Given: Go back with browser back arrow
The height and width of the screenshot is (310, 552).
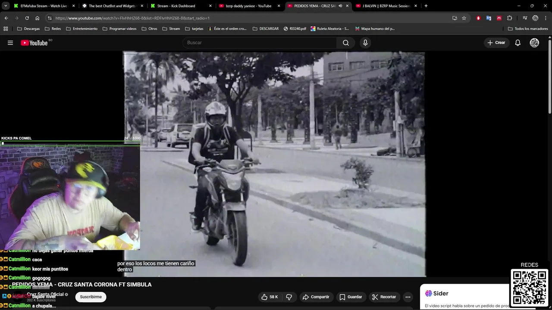Looking at the screenshot, I should click(x=6, y=18).
